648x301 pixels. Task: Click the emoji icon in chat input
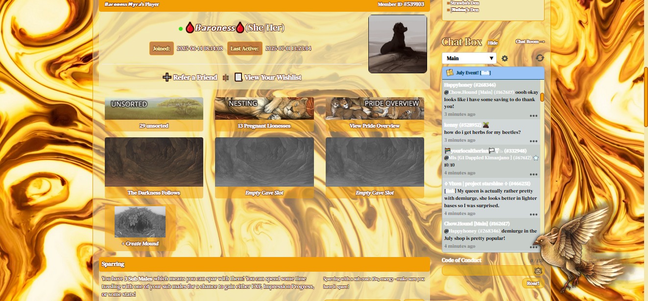tap(538, 271)
